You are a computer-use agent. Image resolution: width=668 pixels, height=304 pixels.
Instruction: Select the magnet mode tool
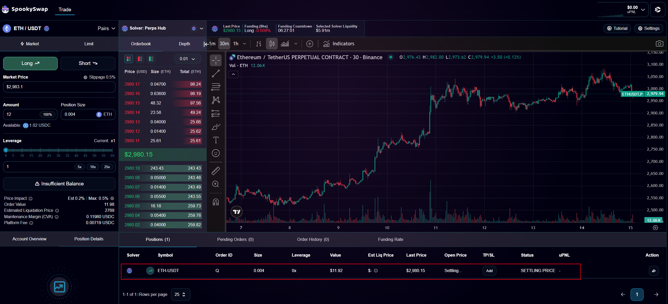point(216,202)
